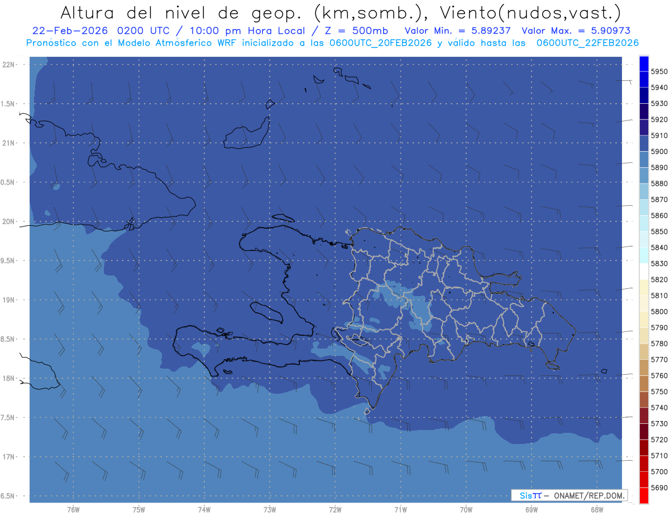This screenshot has height=517, width=670.
Task: Click the 18N latitude axis label
Action: pos(9,378)
